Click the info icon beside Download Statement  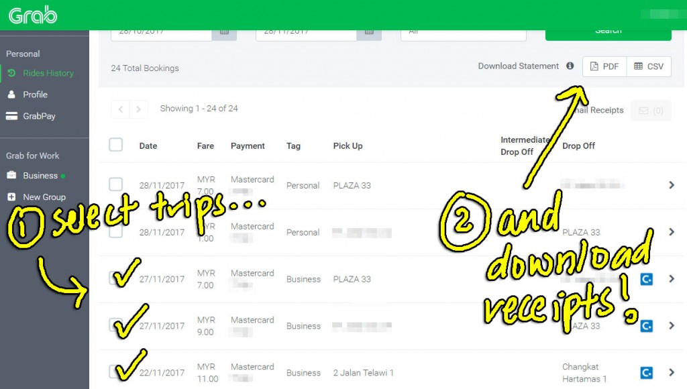[570, 66]
